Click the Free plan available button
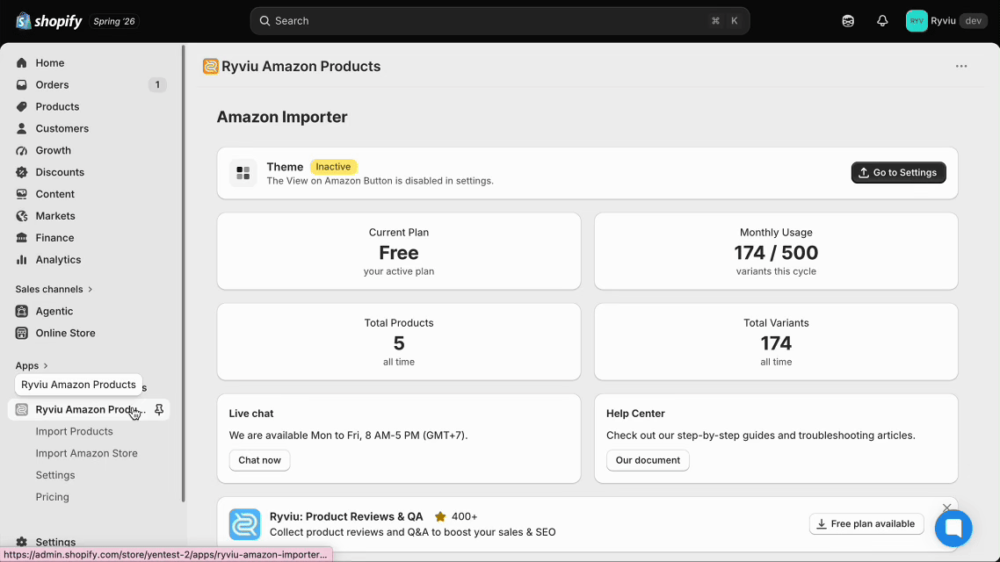Image resolution: width=1000 pixels, height=562 pixels. coord(866,523)
